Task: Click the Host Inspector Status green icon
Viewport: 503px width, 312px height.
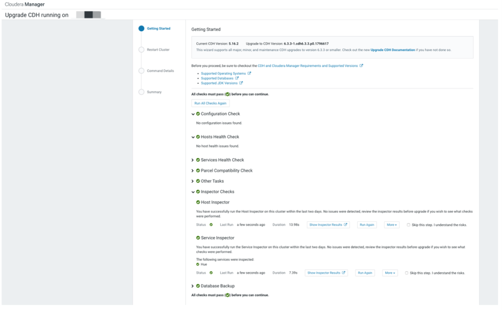Action: 211,225
